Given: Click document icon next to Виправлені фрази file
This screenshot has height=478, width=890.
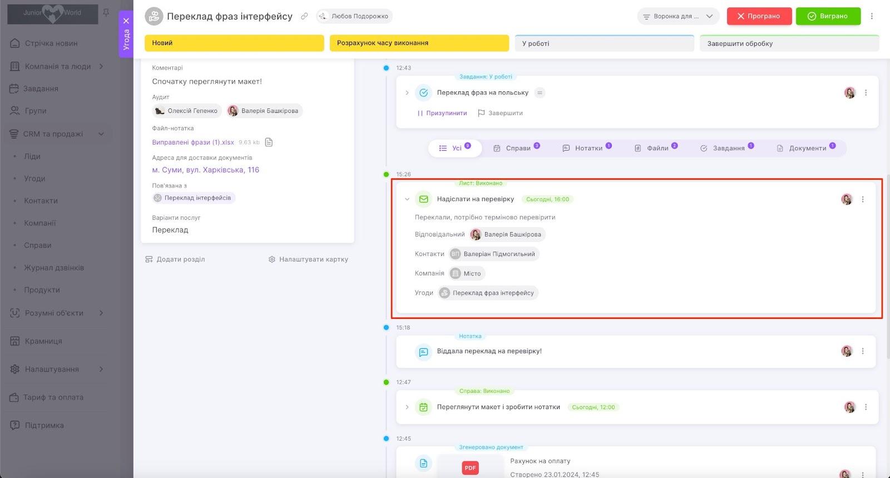Looking at the screenshot, I should pyautogui.click(x=269, y=142).
